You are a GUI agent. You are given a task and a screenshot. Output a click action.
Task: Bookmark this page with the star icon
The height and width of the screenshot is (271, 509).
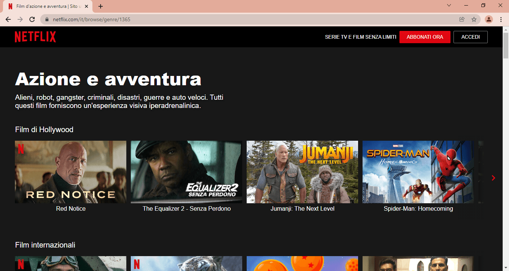pos(474,19)
